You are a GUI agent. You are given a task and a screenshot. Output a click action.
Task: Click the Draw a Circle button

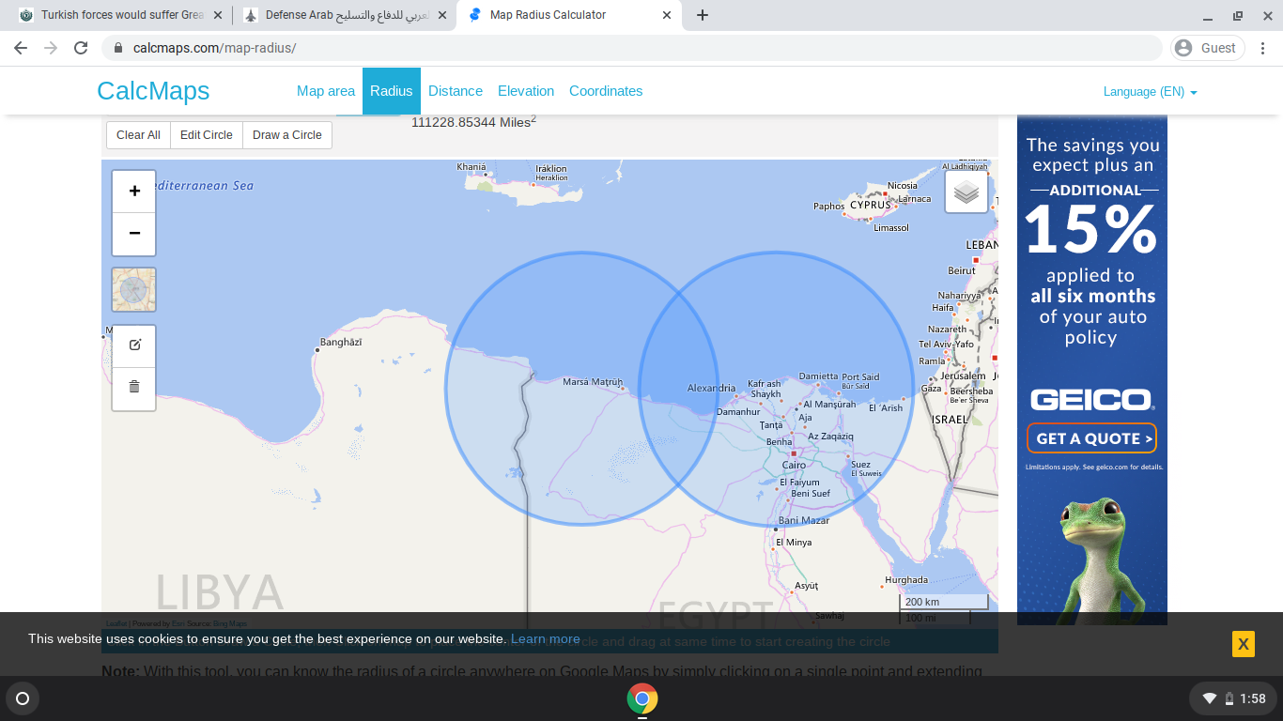tap(287, 135)
